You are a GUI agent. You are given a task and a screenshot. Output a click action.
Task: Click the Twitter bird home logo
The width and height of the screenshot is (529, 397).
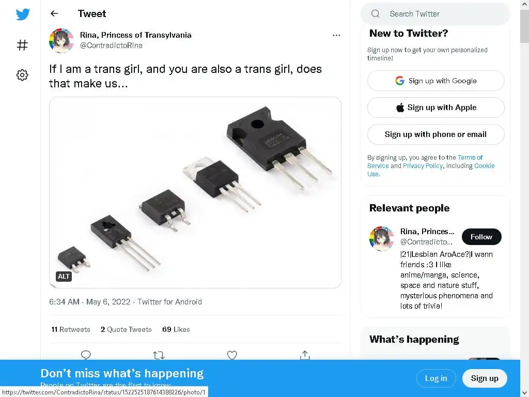[23, 14]
